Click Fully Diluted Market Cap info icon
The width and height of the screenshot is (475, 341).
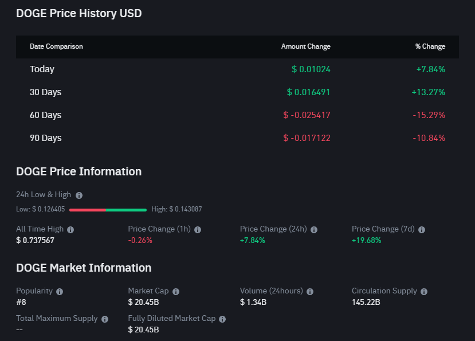pos(222,319)
